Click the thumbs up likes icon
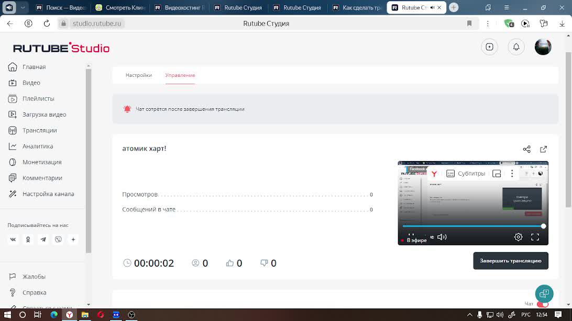This screenshot has height=321, width=572. (230, 263)
